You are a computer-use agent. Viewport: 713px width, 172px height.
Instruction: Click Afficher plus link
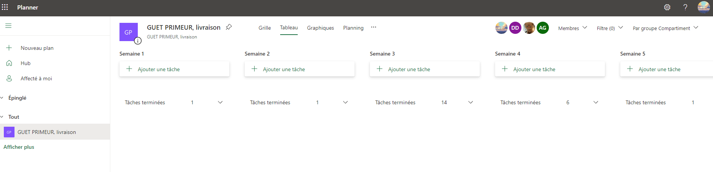[x=19, y=147]
